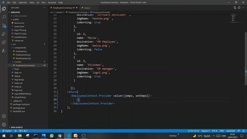Image resolution: width=247 pixels, height=139 pixels.
Task: Open File Explorer from taskbar
Action: [x=20, y=136]
